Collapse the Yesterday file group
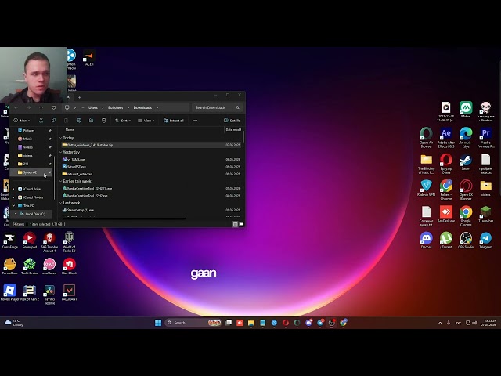This screenshot has height=376, width=501. (61, 152)
